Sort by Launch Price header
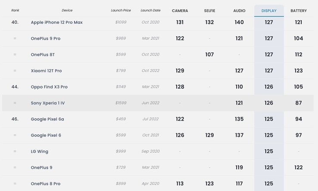The height and width of the screenshot is (191, 318). (121, 10)
